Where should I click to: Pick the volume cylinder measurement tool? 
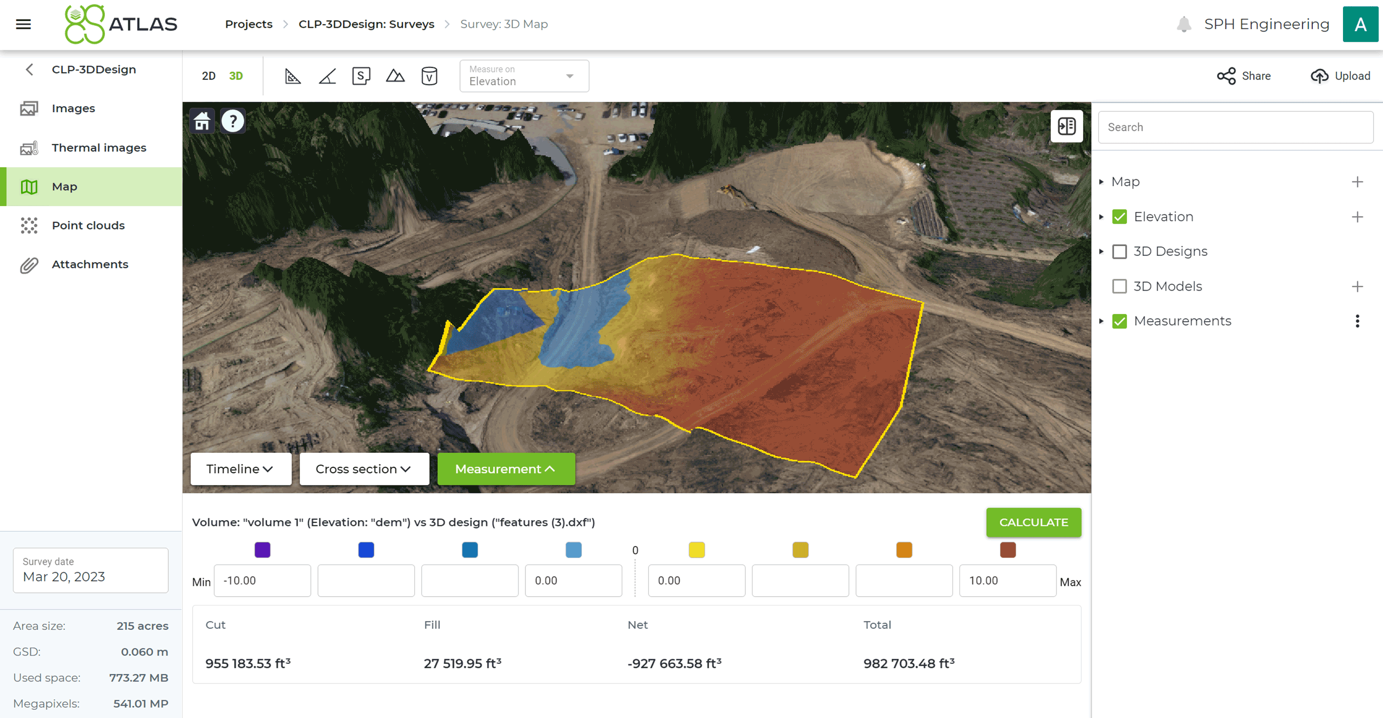pos(429,76)
